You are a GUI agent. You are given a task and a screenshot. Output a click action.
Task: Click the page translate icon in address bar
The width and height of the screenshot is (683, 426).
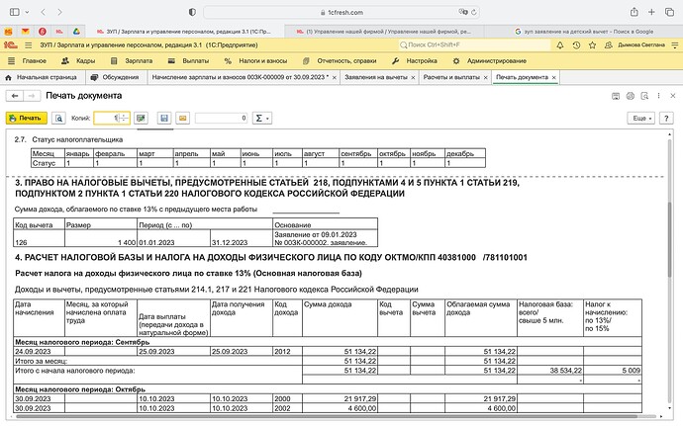tap(462, 12)
